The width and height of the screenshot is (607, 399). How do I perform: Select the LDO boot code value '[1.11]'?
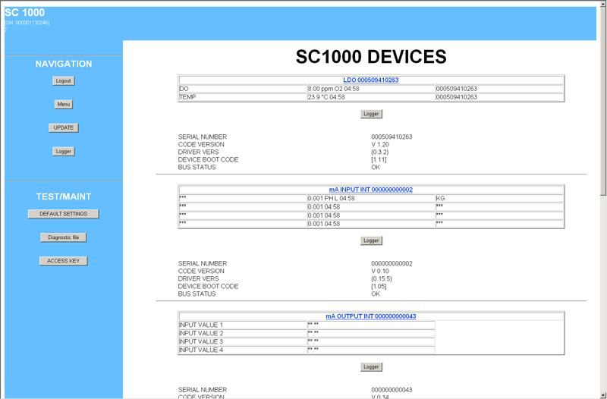(x=379, y=159)
